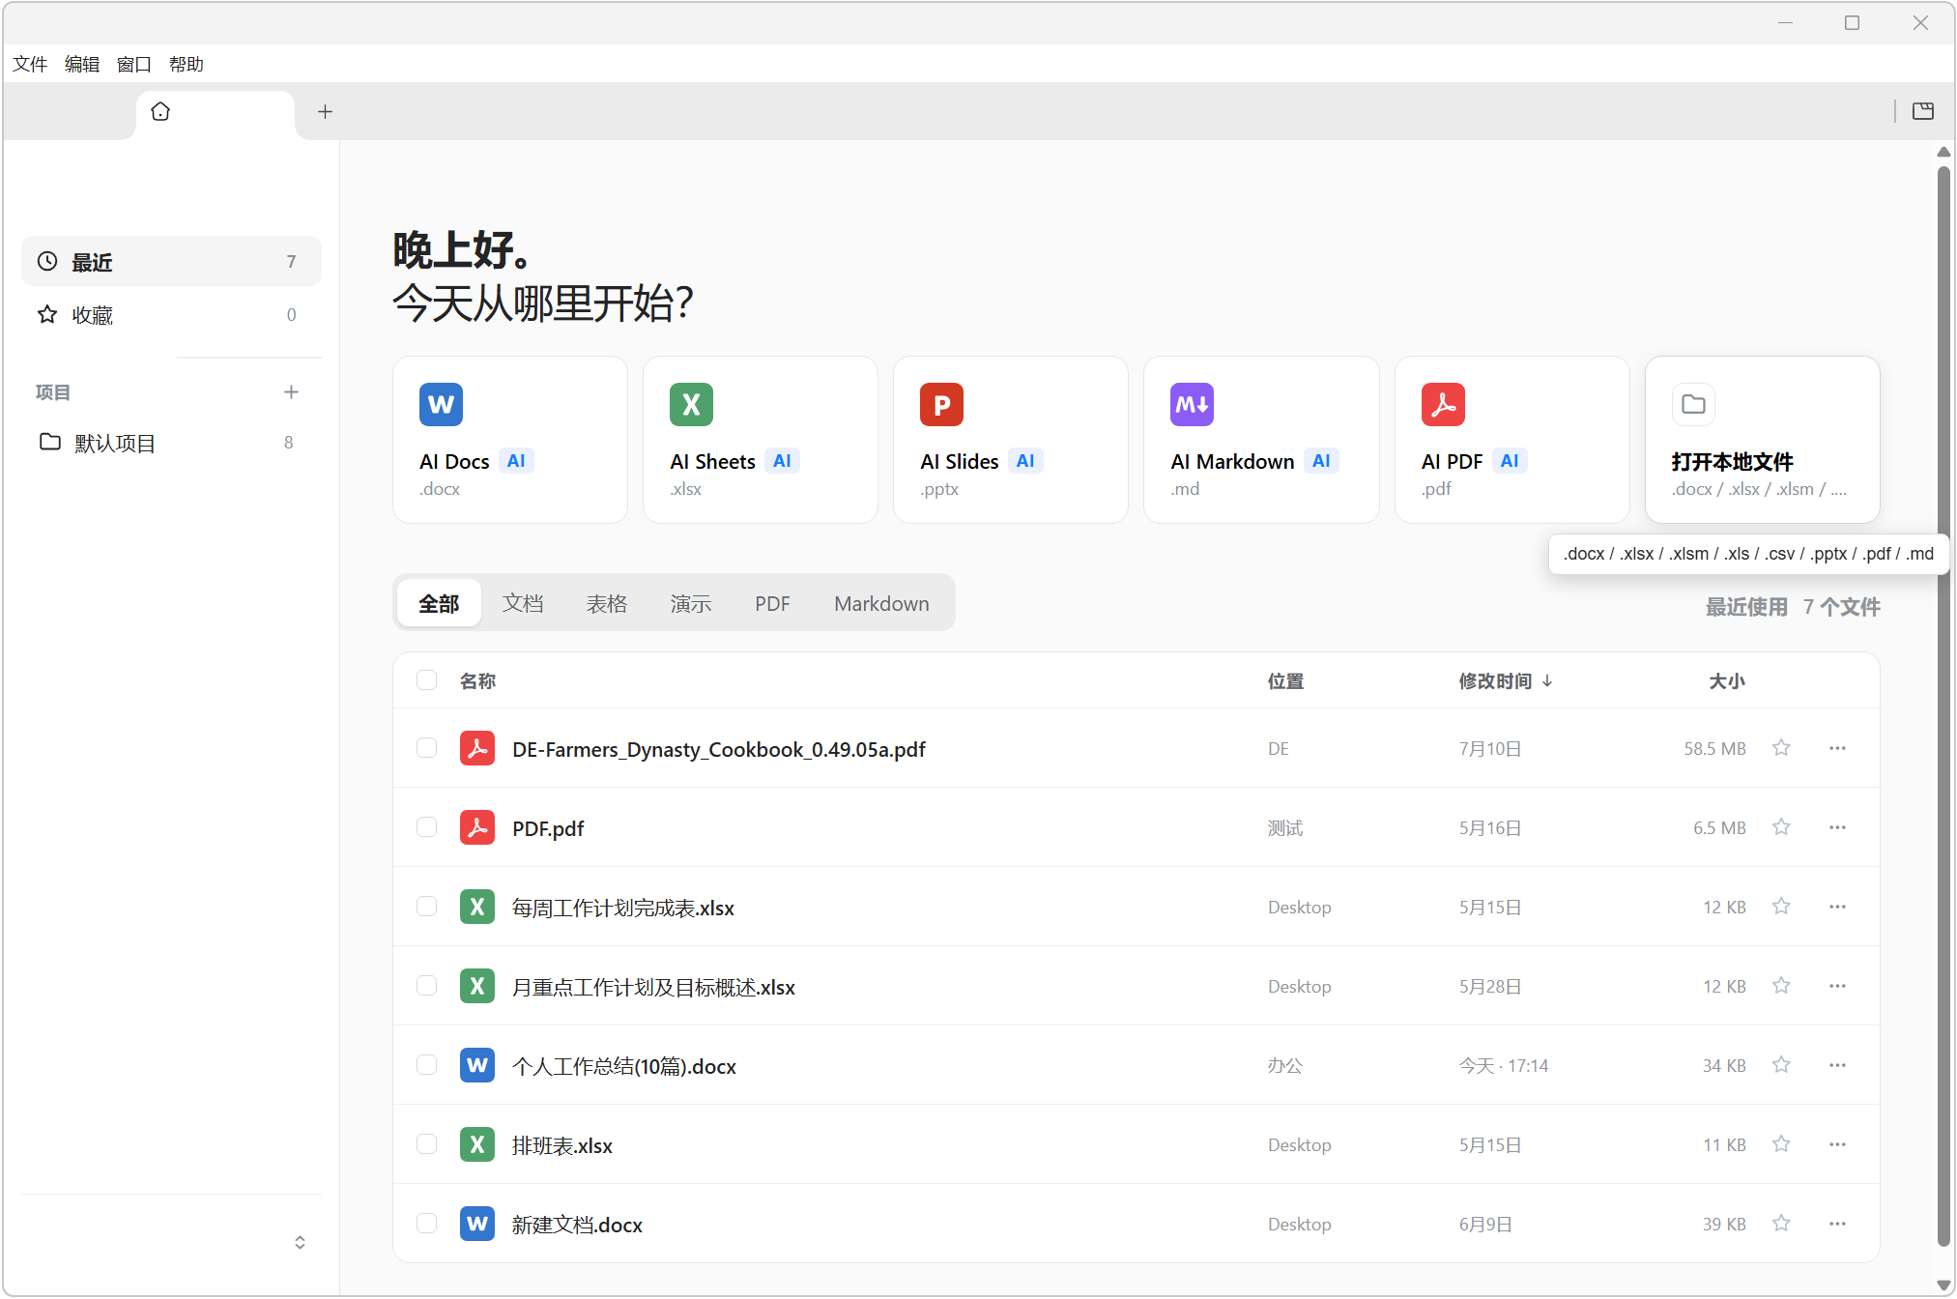Screen dimensions: 1957x1299
Task: Open file 新建文档.docx
Action: (577, 1225)
